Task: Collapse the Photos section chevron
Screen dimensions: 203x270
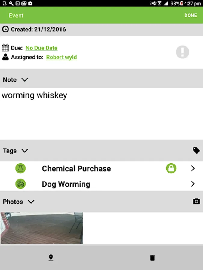Action: point(31,202)
